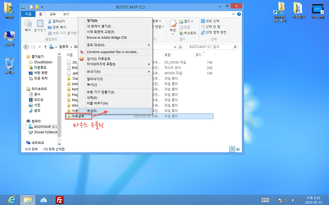Image resolution: width=329 pixels, height=205 pixels.
Task: Switch to details view icon in status bar
Action: point(232,149)
